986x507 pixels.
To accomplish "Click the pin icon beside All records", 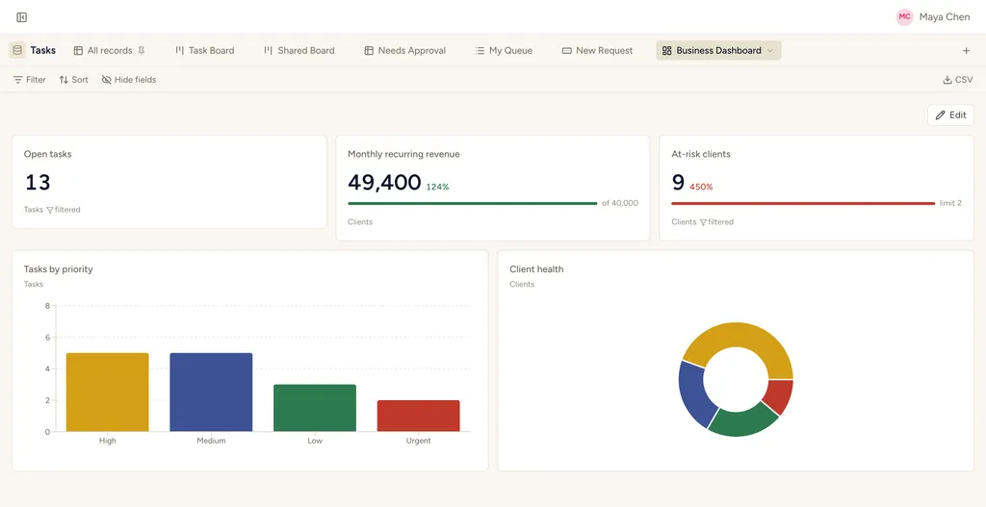I will tap(141, 50).
